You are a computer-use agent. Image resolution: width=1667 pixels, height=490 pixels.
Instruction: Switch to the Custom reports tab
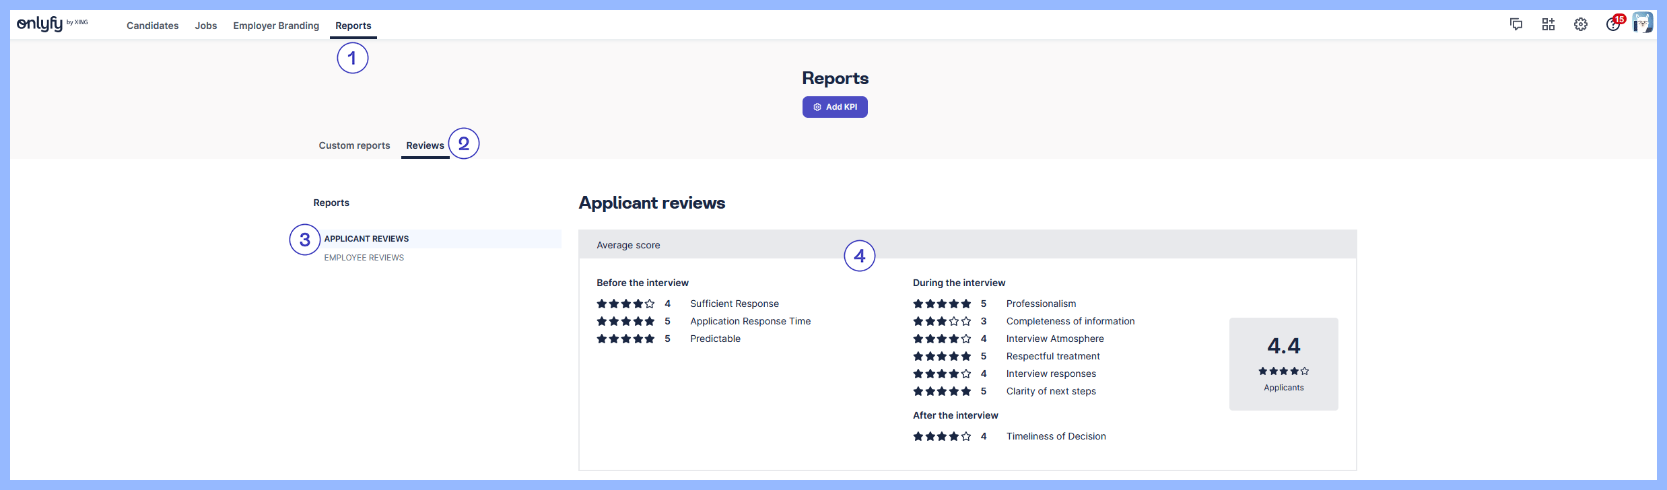[354, 145]
